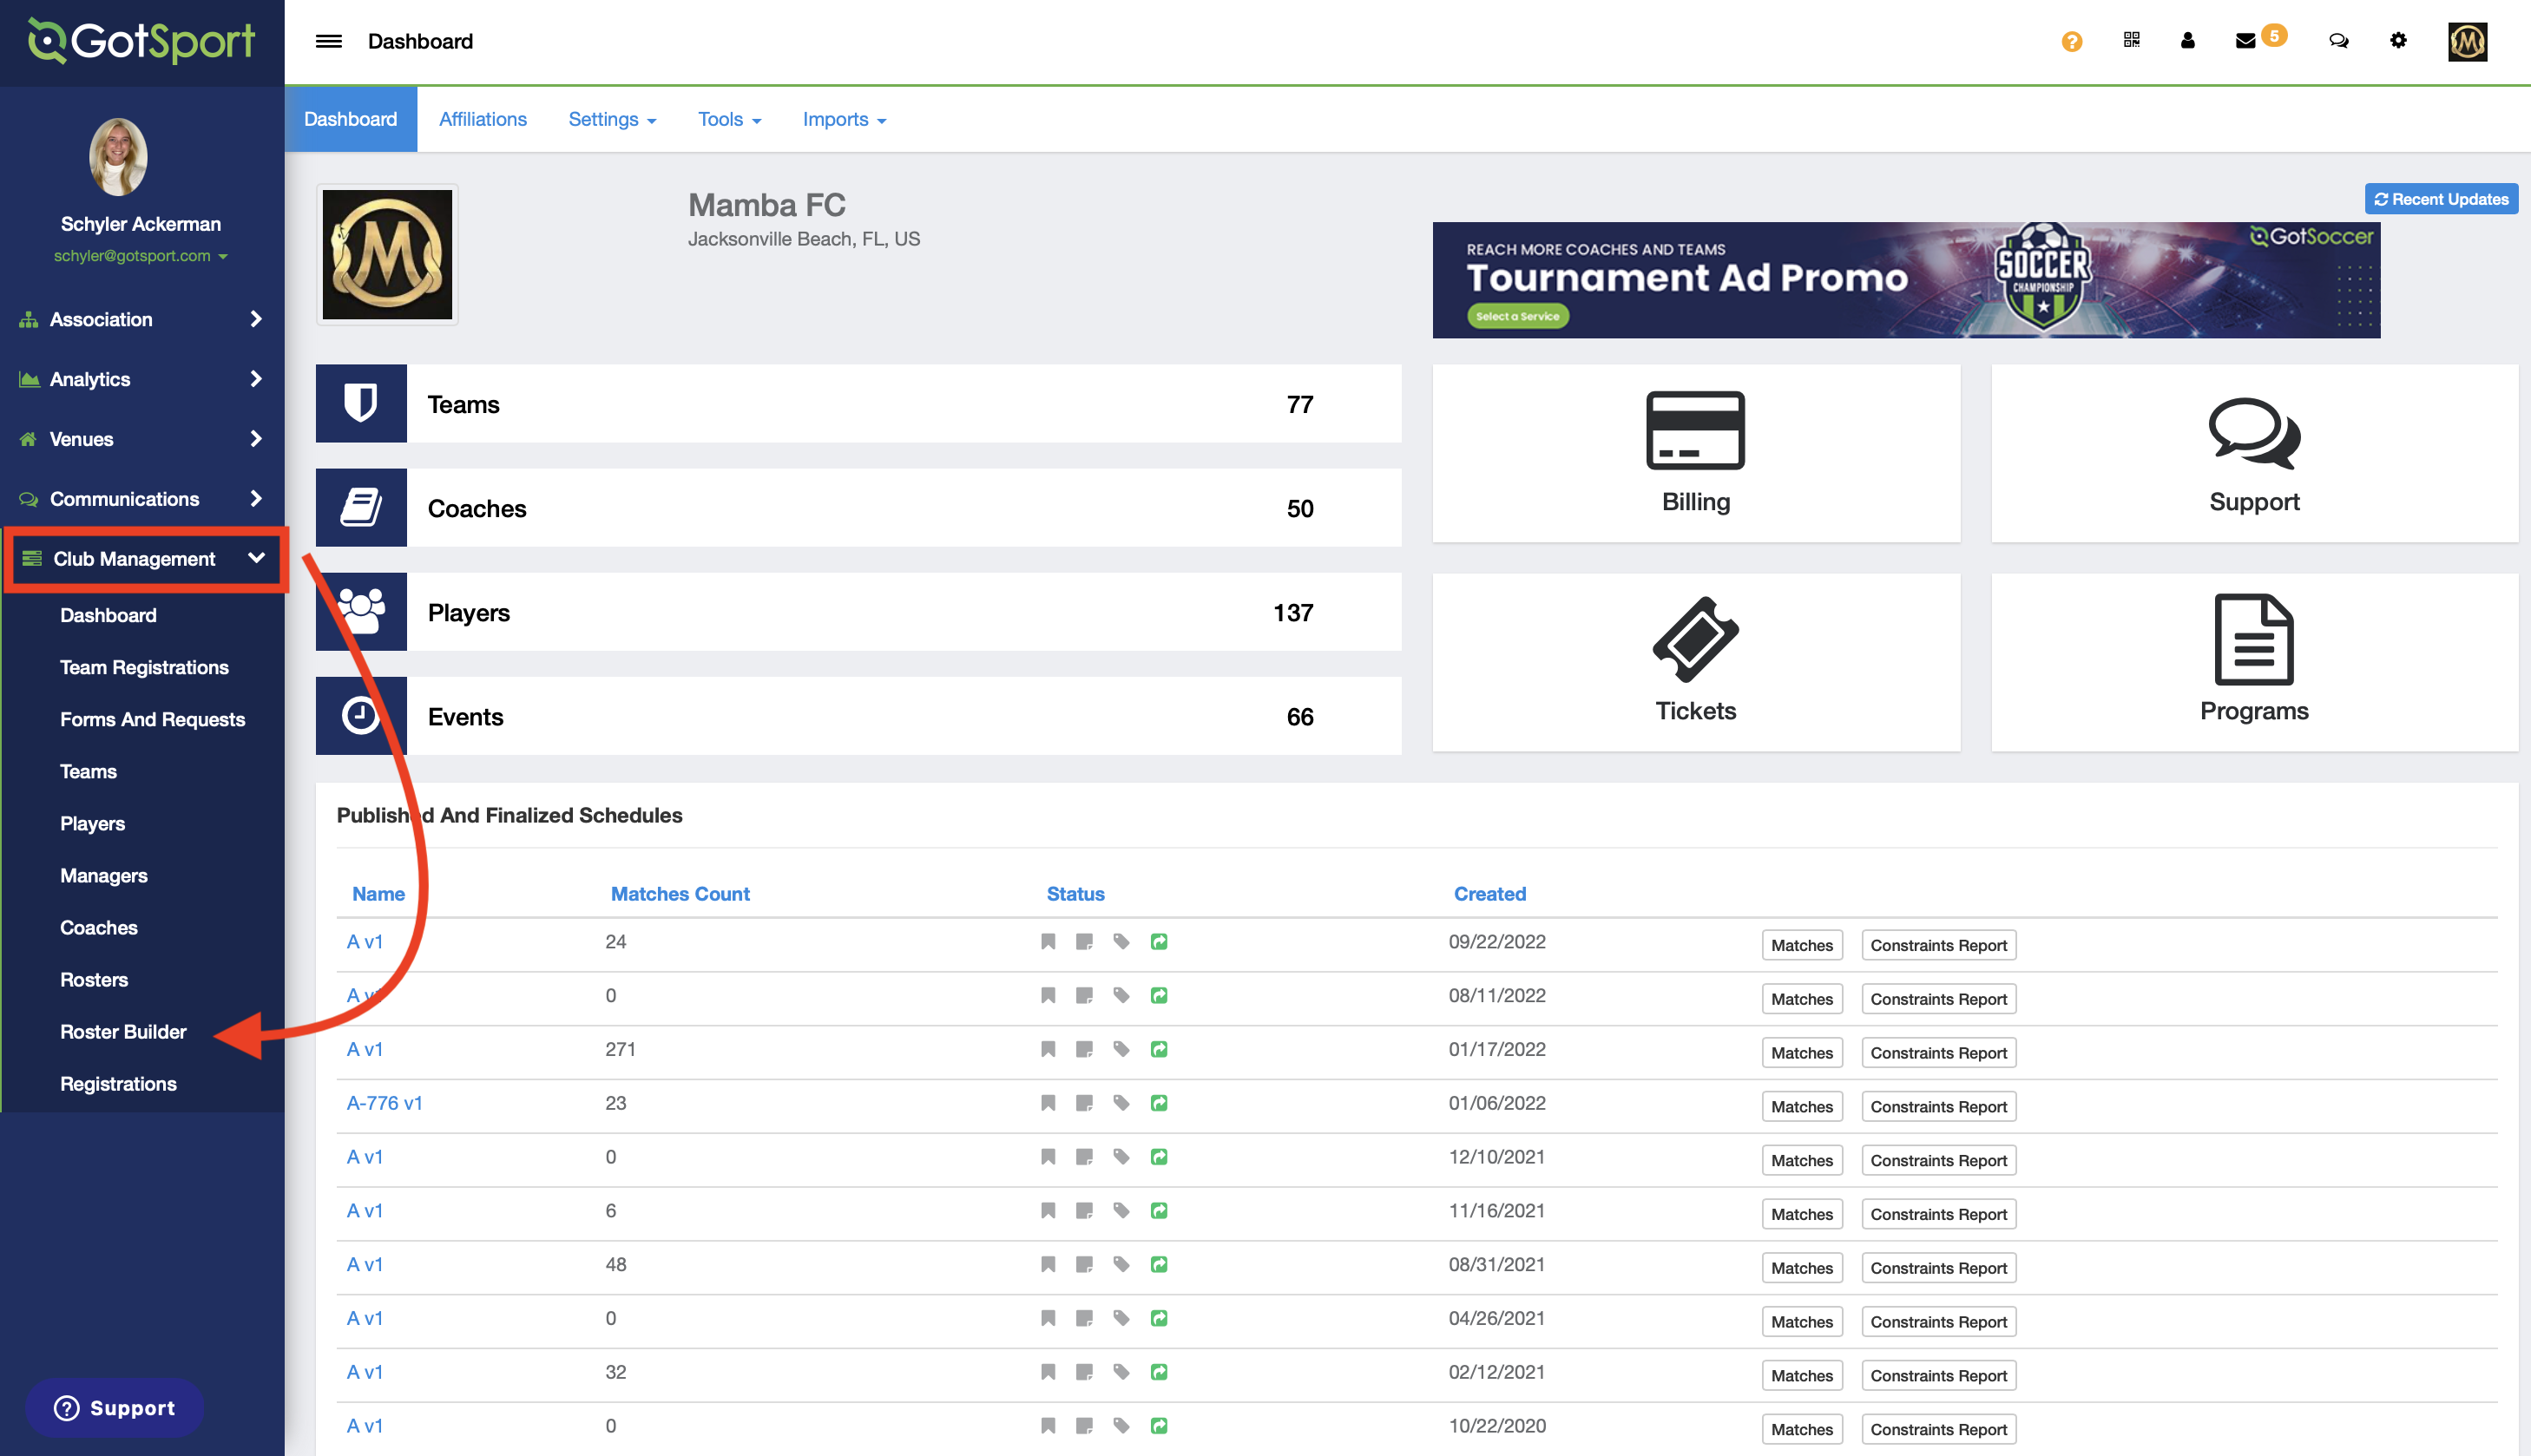Open Rosters in sidebar
Image resolution: width=2531 pixels, height=1456 pixels.
[94, 979]
